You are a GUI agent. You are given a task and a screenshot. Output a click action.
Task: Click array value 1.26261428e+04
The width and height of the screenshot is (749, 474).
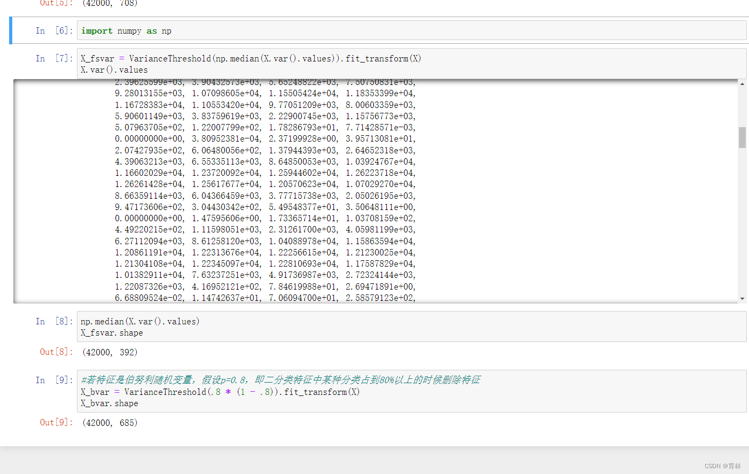tap(149, 184)
